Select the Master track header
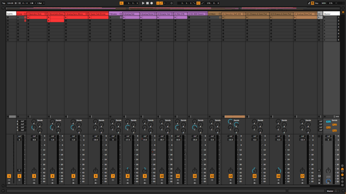This screenshot has height=194, width=346. click(332, 14)
